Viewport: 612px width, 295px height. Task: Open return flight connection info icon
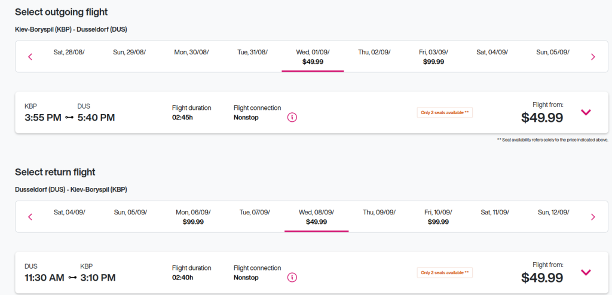[292, 277]
